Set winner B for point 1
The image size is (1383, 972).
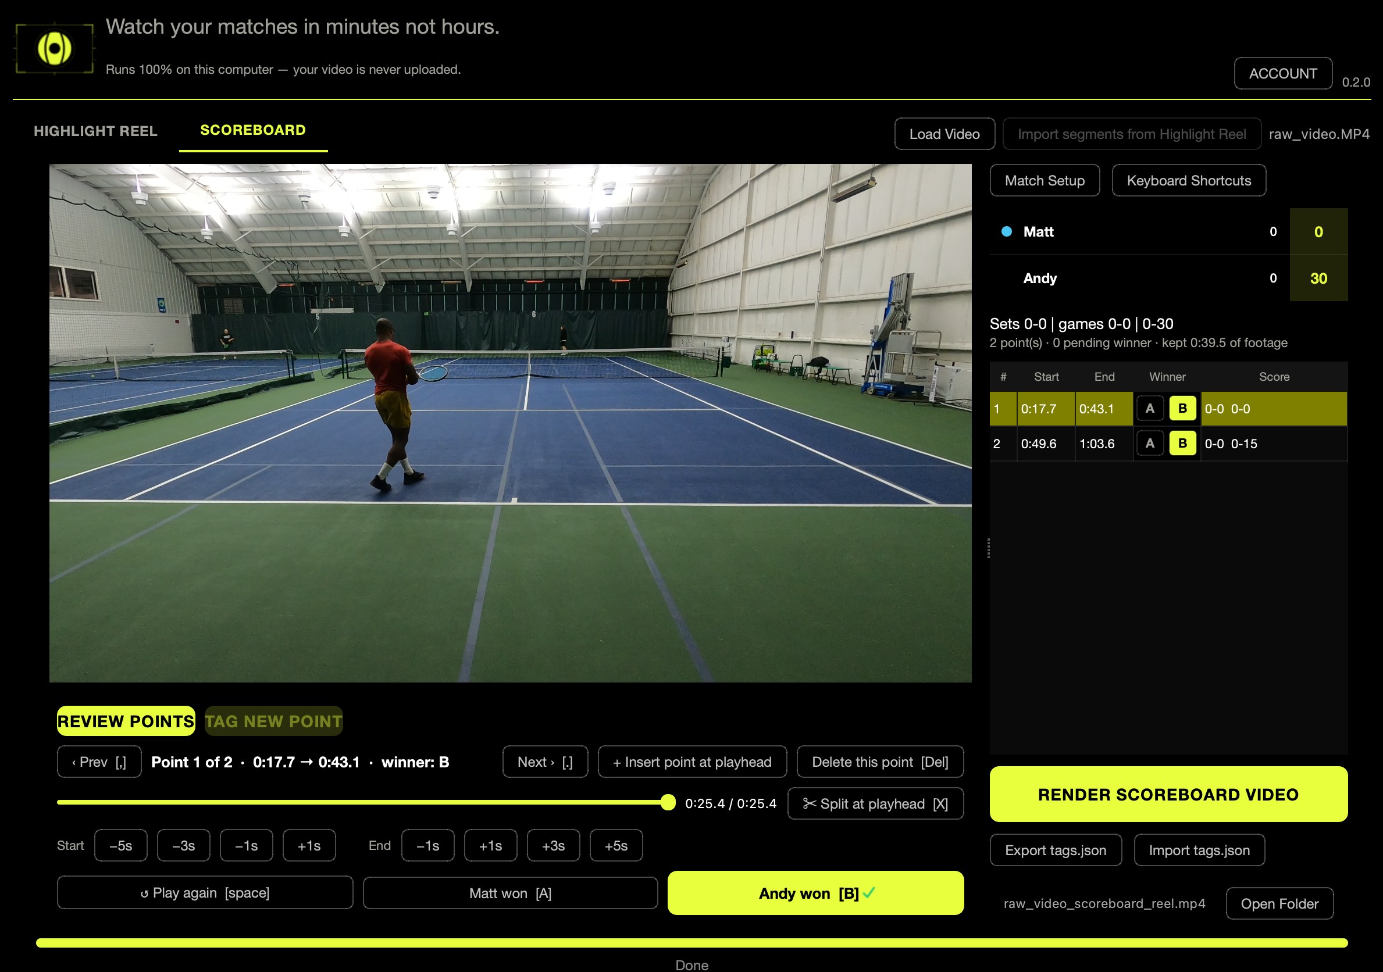click(1182, 409)
